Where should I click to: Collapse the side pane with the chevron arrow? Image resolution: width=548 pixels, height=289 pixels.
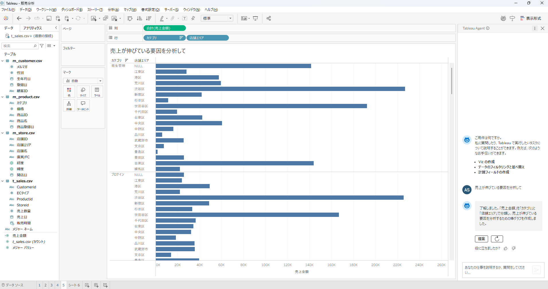pyautogui.click(x=56, y=28)
